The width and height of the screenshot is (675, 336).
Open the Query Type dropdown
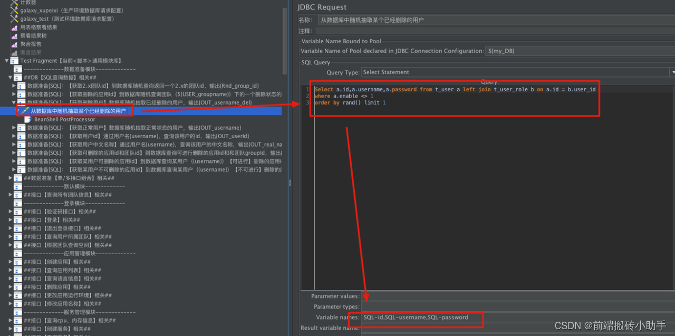517,72
